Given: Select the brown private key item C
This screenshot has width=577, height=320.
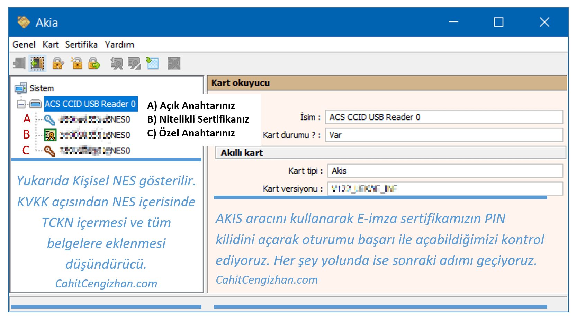Looking at the screenshot, I should [94, 151].
